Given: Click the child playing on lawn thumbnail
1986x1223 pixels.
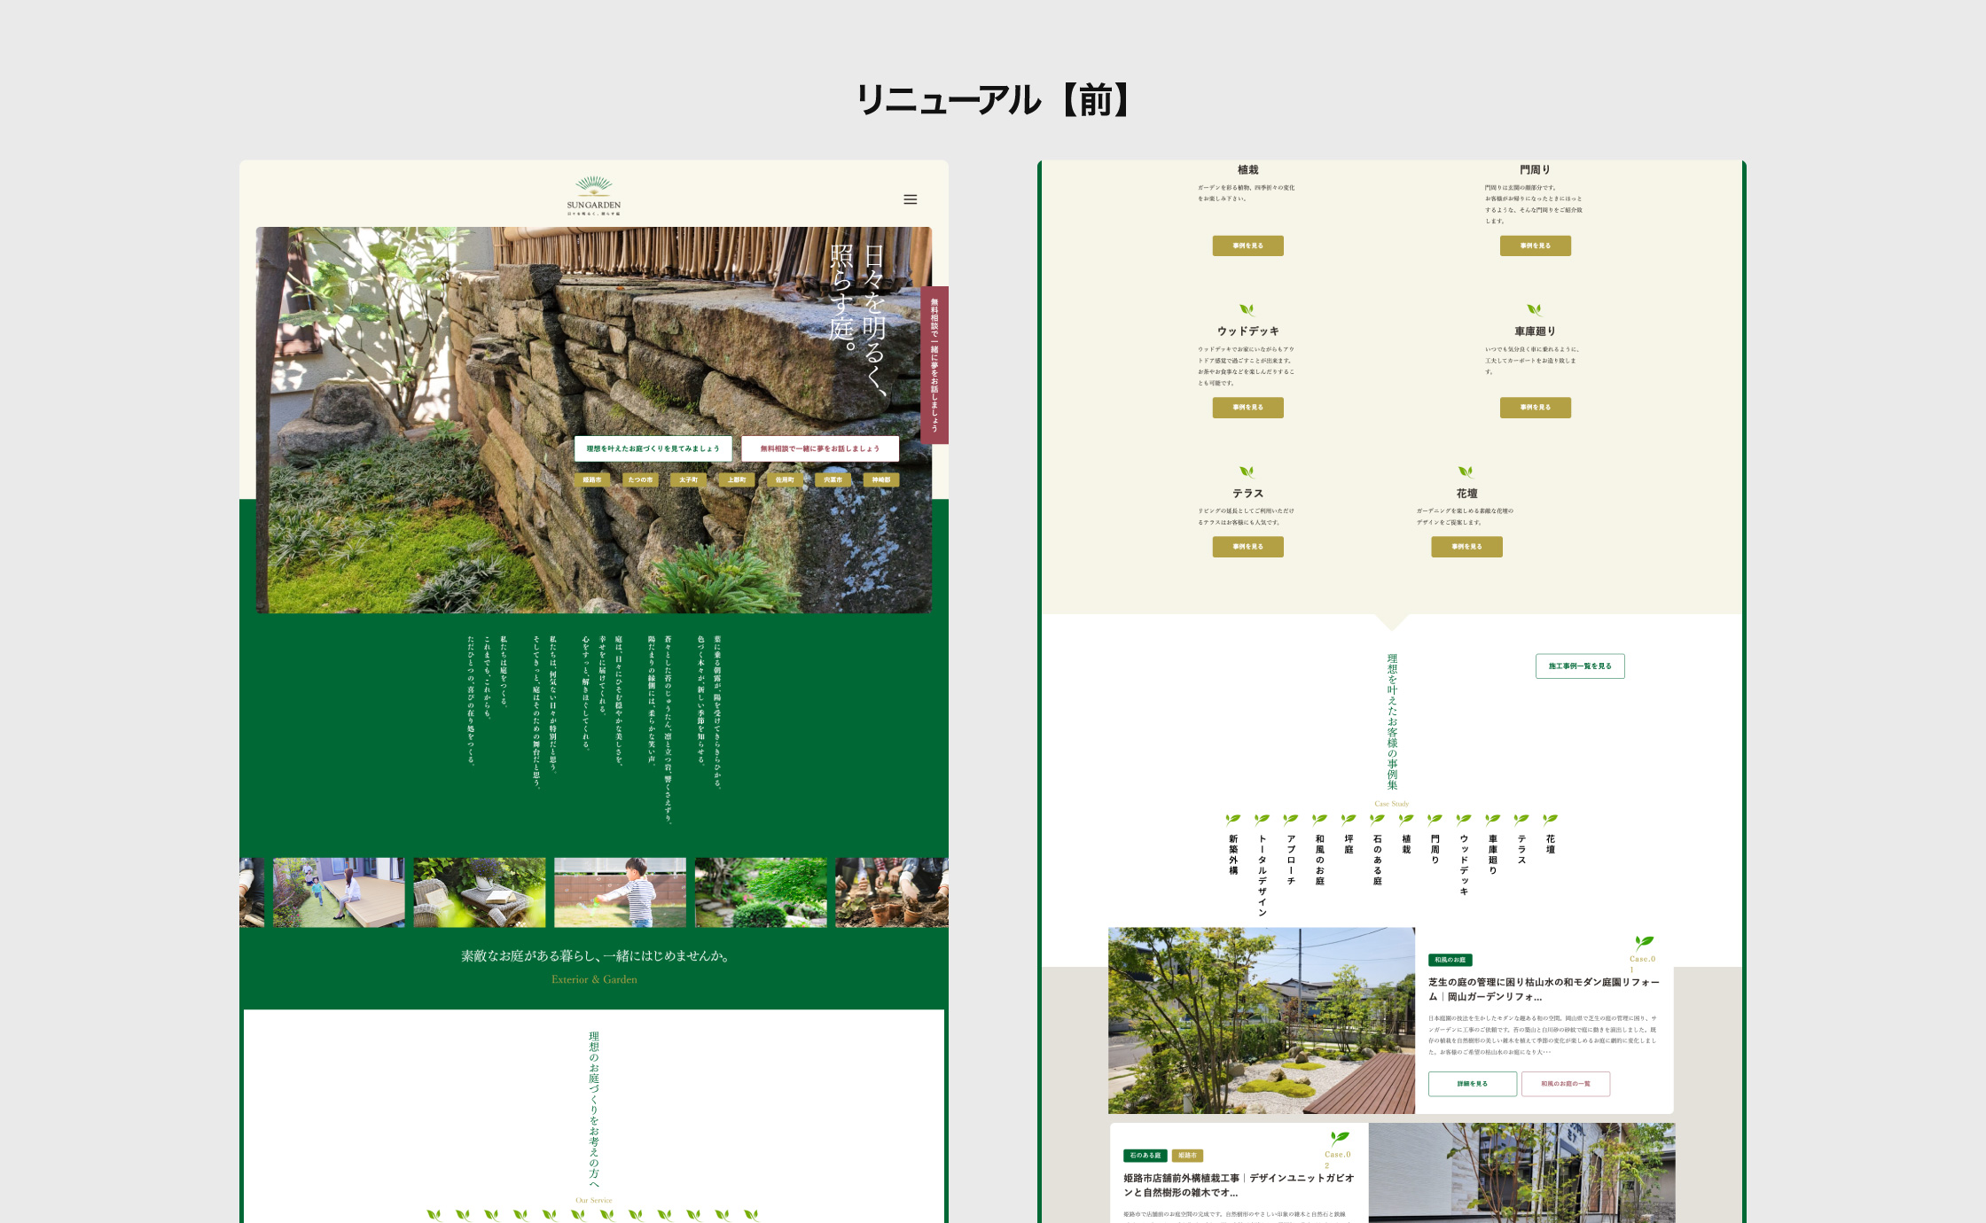Looking at the screenshot, I should pyautogui.click(x=620, y=892).
